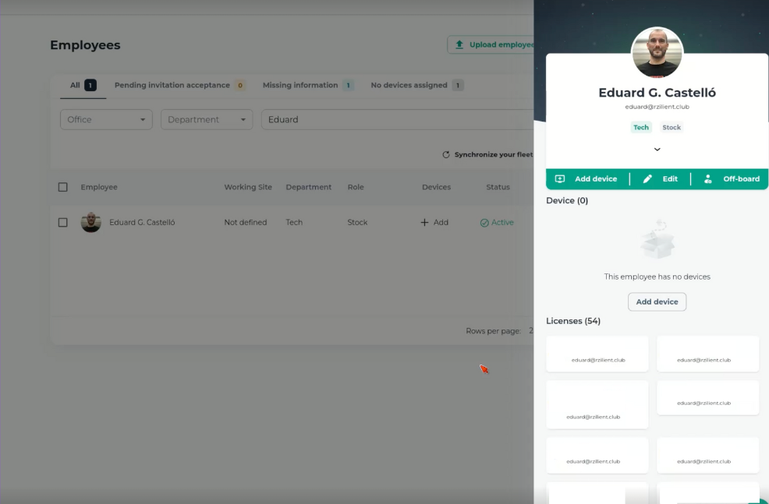
Task: Click the upload arrow icon
Action: (459, 44)
